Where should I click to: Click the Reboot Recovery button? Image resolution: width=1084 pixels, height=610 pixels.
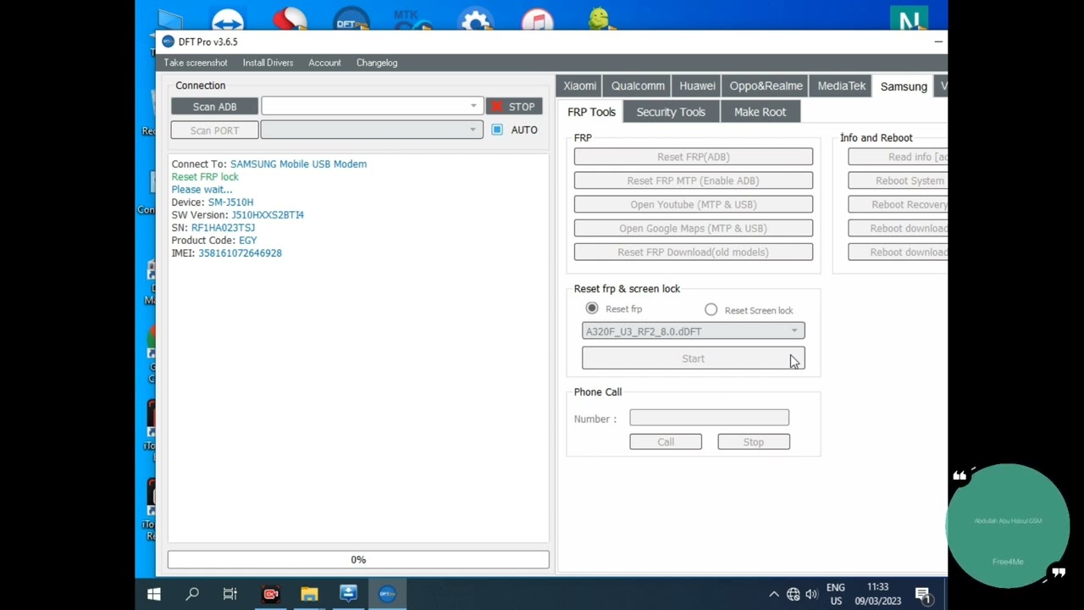(898, 204)
